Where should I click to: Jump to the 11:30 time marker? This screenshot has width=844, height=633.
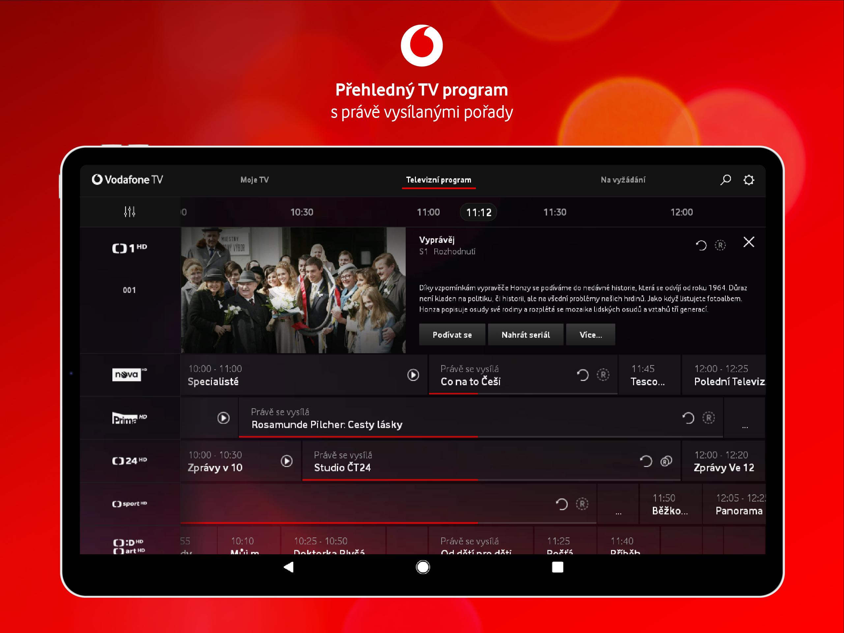[x=555, y=212]
